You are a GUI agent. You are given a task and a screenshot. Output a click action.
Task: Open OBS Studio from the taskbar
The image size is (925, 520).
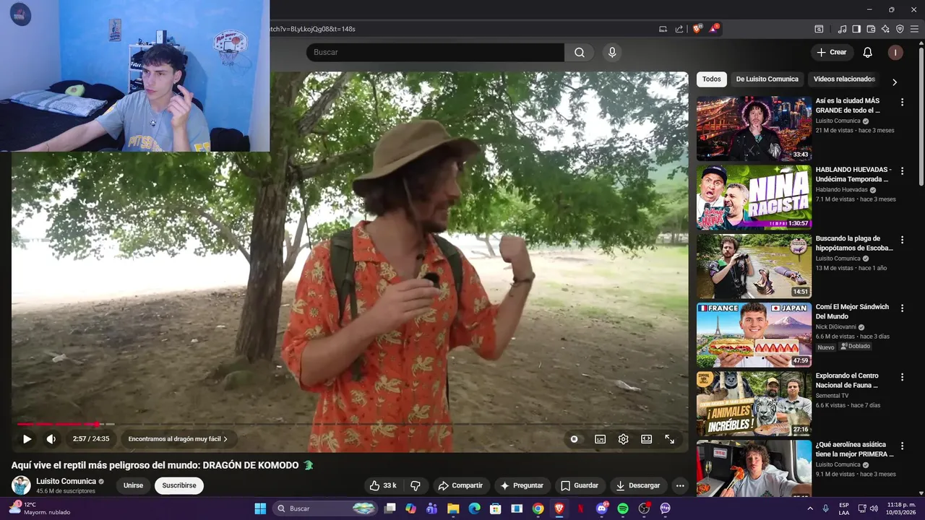click(644, 508)
